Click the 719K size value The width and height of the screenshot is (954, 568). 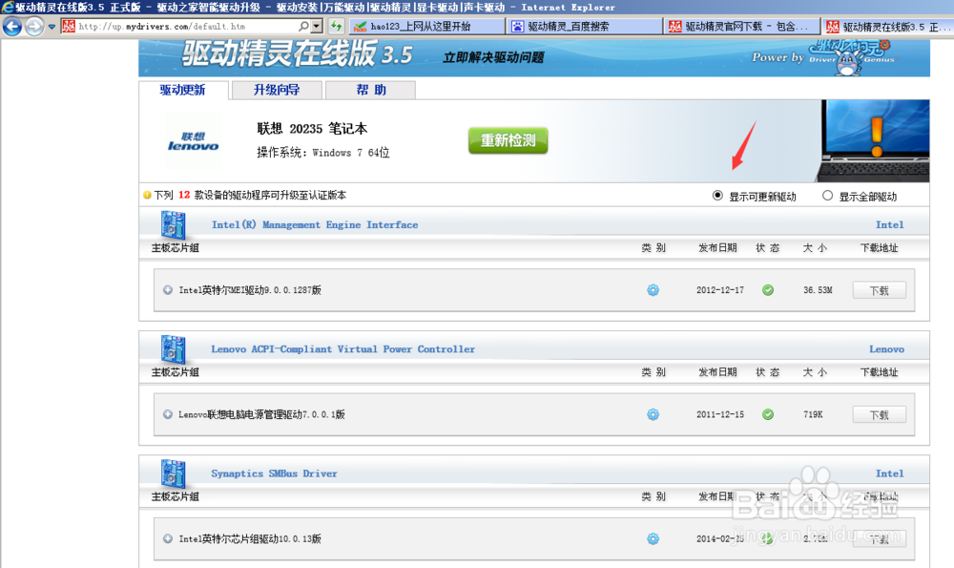click(x=813, y=414)
